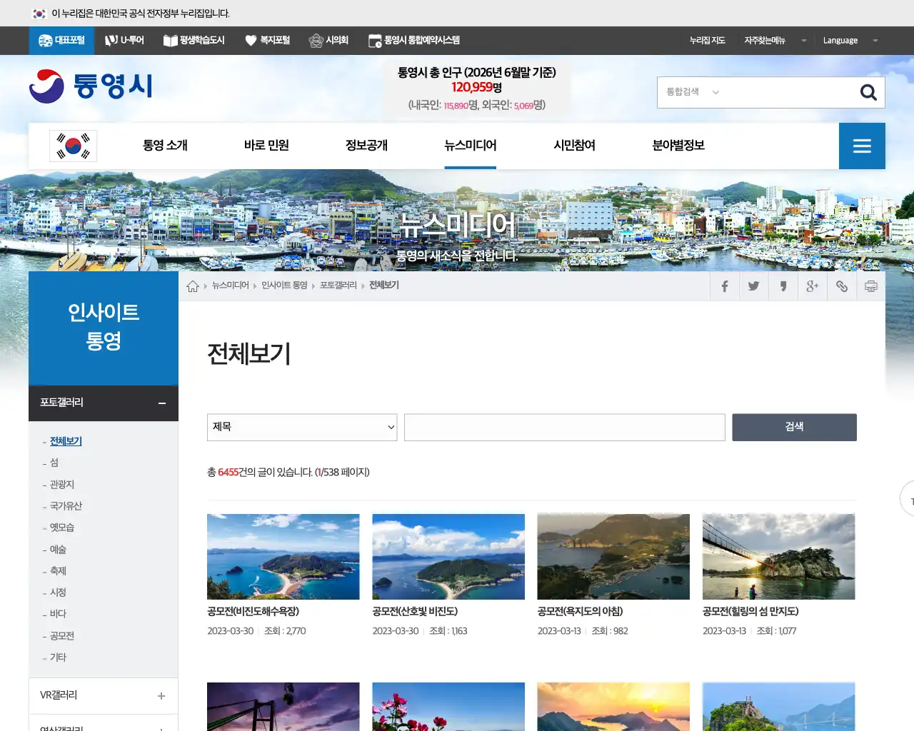This screenshot has height=731, width=914.
Task: Share page on Twitter icon
Action: [x=753, y=286]
